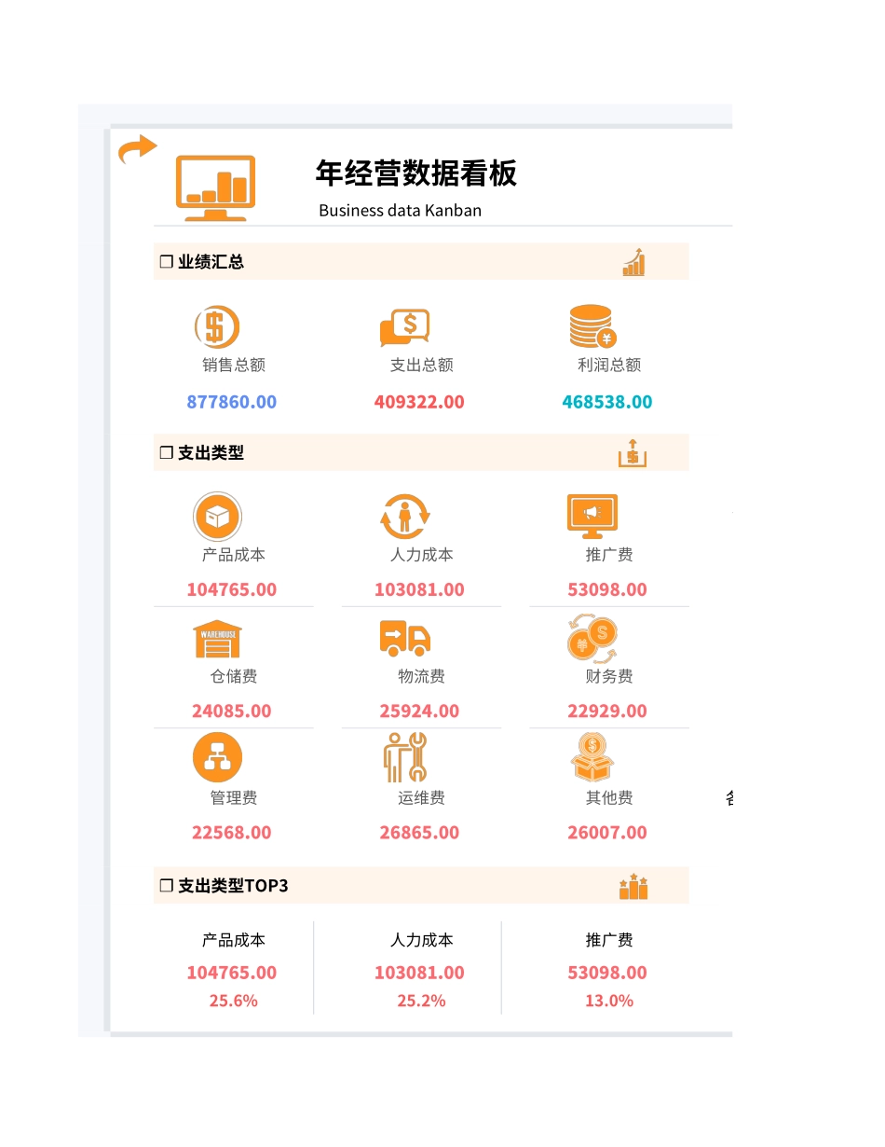This screenshot has height=1147, width=885.
Task: Click the product cost box icon
Action: [x=217, y=516]
